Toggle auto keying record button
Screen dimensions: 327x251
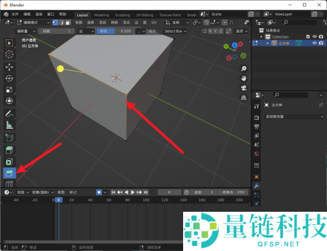(x=99, y=192)
